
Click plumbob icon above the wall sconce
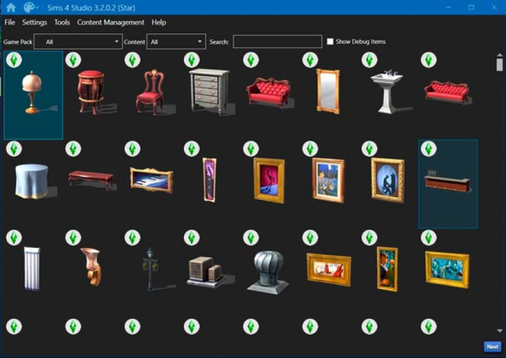click(x=73, y=238)
